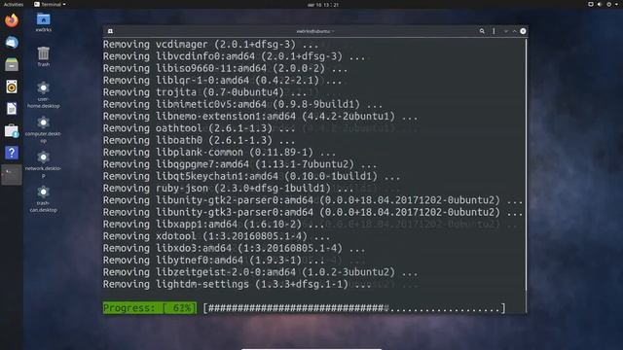The image size is (623, 350).
Task: Click the 'Removing libqt5keychain1:amd64' line
Action: [x=251, y=176]
